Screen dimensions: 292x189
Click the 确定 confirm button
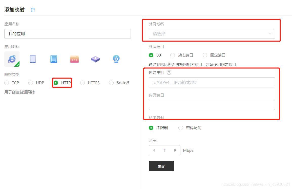pyautogui.click(x=161, y=166)
